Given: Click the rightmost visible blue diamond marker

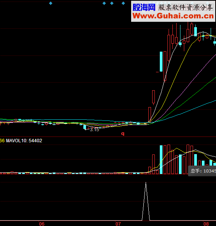Looking at the screenshot, I should point(123,3).
